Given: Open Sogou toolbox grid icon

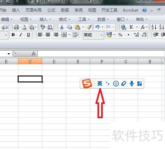Looking at the screenshot, I should tap(139, 83).
